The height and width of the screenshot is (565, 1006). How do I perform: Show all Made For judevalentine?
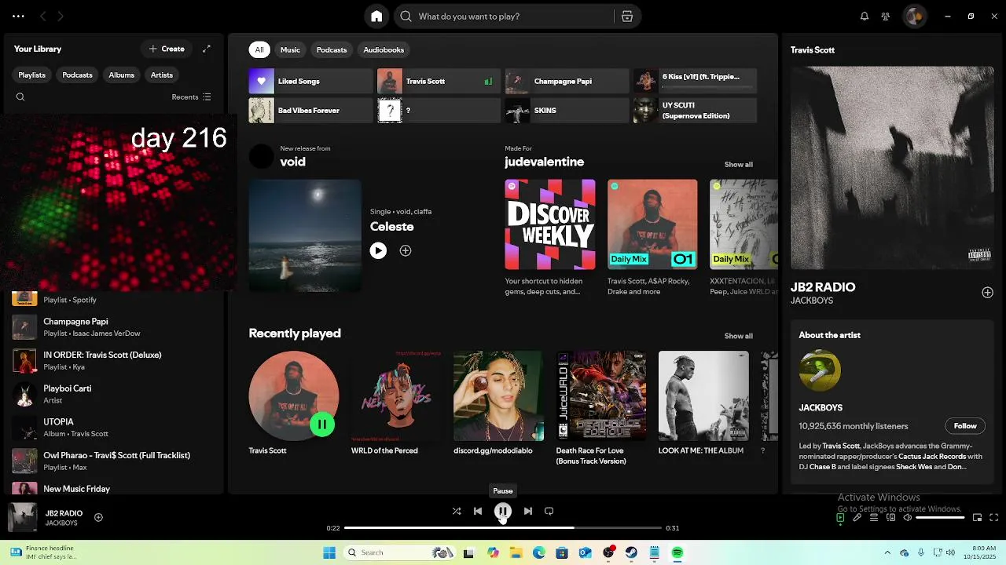pos(738,165)
